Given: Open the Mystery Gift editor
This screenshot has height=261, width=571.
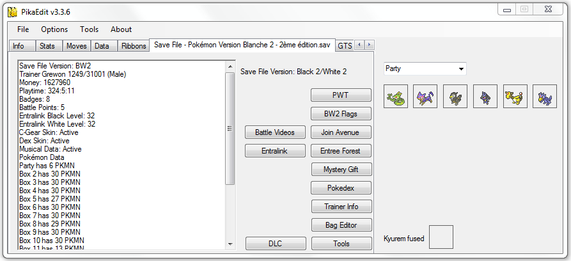Looking at the screenshot, I should point(341,169).
